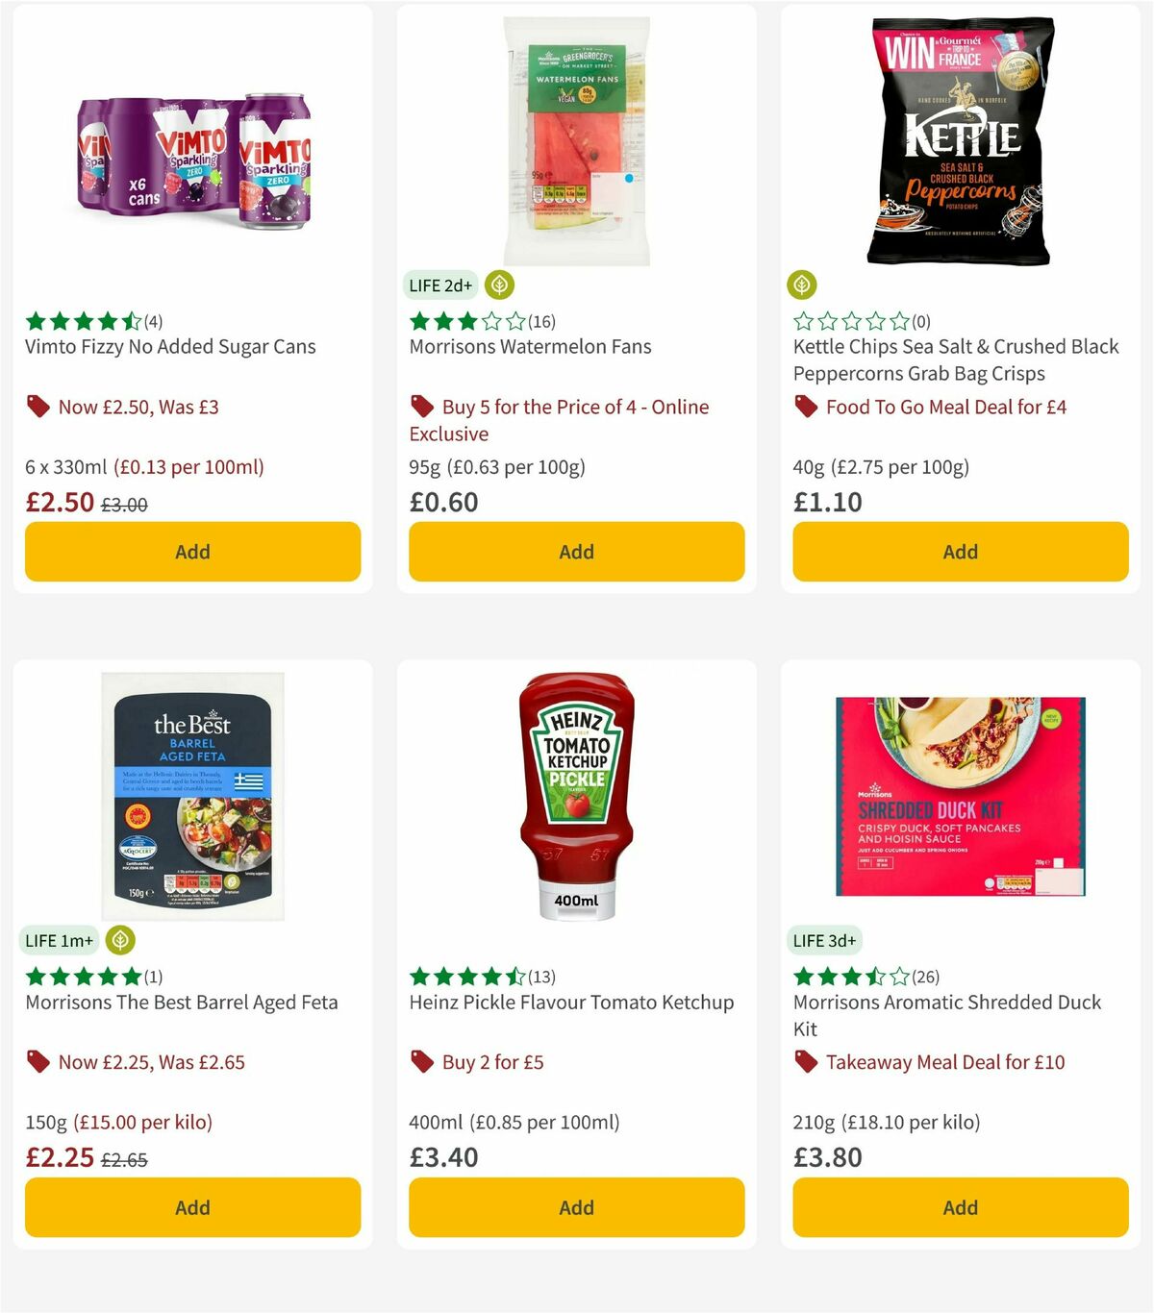Add Vimto Fizzy No Added Sugar Cans to basket

coord(192,552)
